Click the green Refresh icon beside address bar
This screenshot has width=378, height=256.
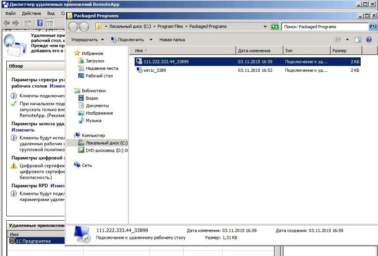275,26
